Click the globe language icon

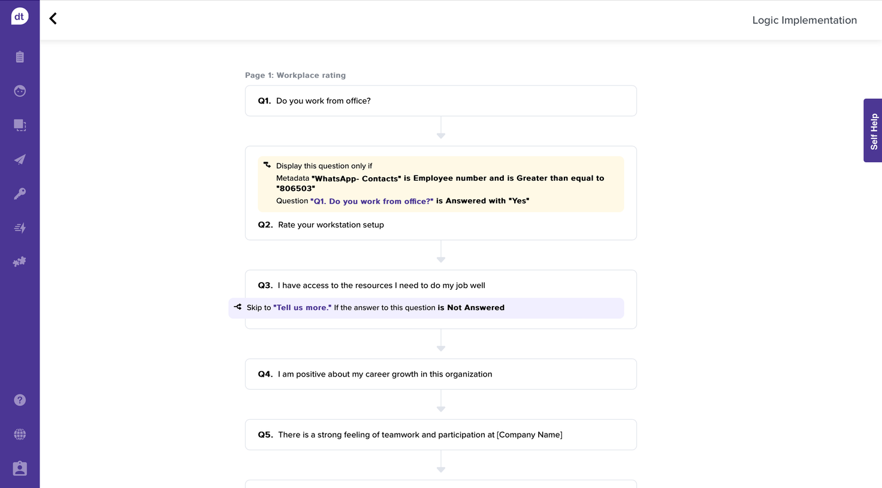click(20, 434)
